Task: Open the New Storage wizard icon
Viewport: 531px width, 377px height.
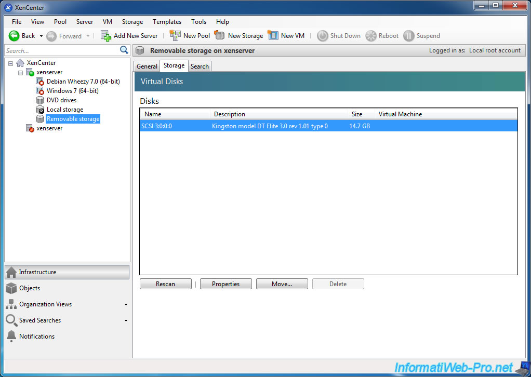Action: (220, 36)
